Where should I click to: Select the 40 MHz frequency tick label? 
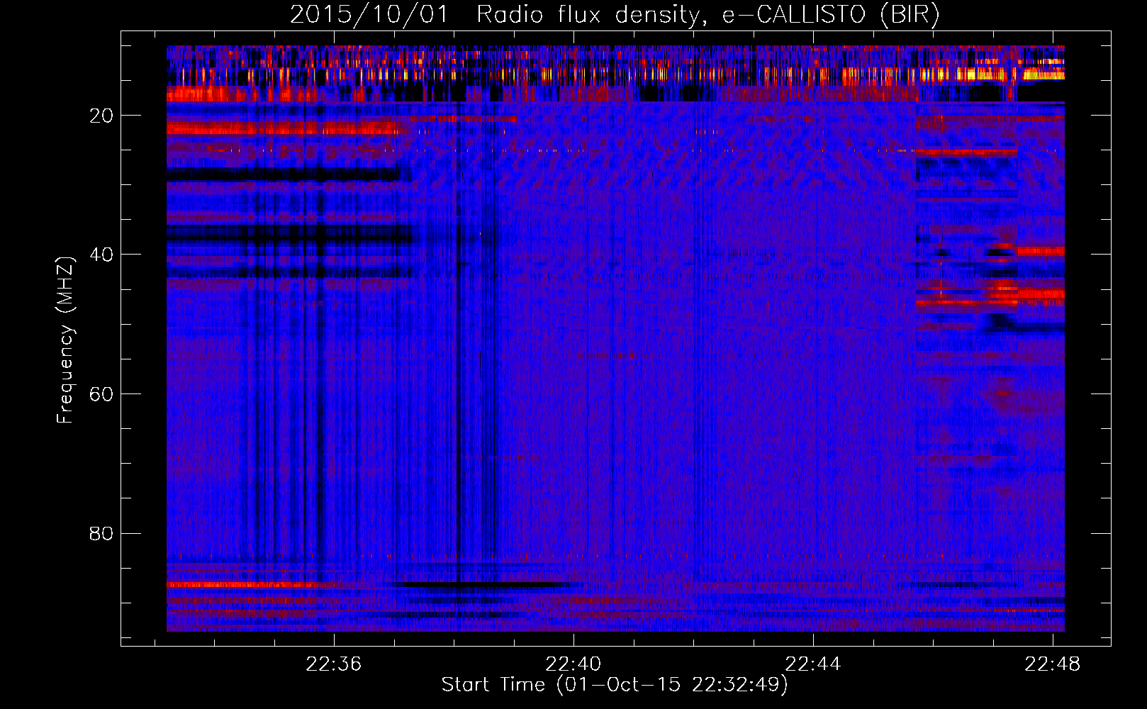tap(101, 255)
